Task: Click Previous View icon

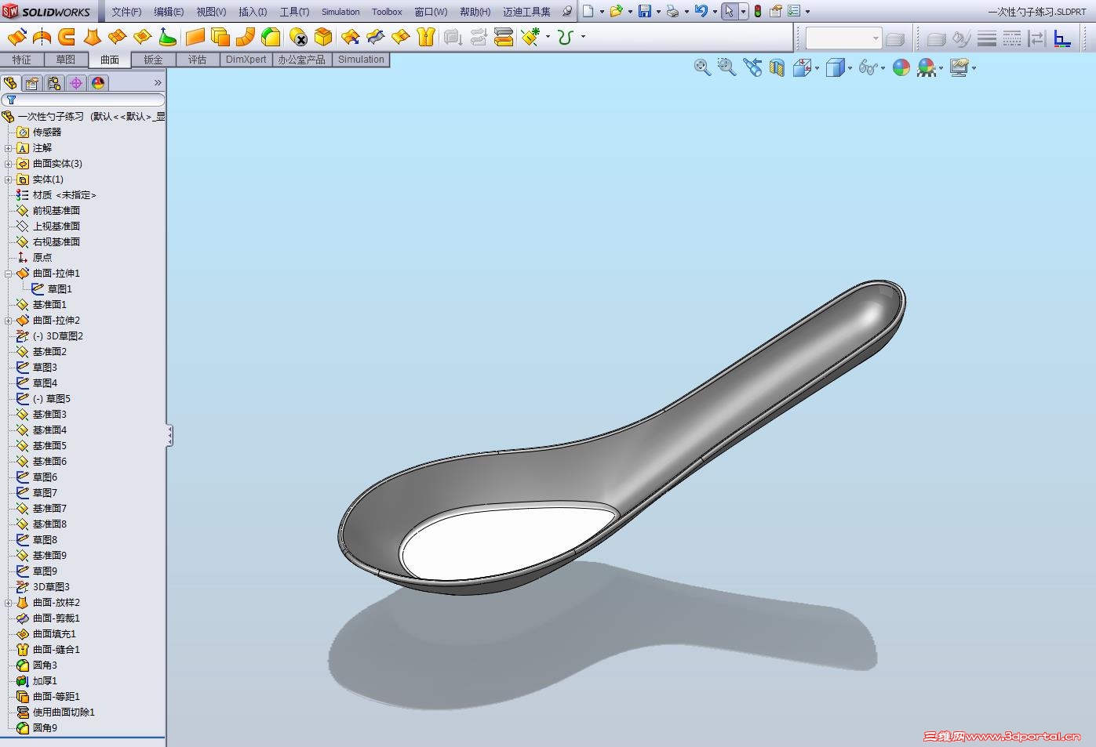Action: [x=752, y=68]
